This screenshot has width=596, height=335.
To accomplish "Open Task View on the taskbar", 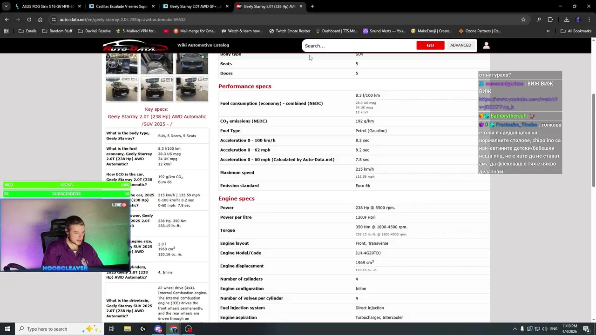I will click(112, 329).
